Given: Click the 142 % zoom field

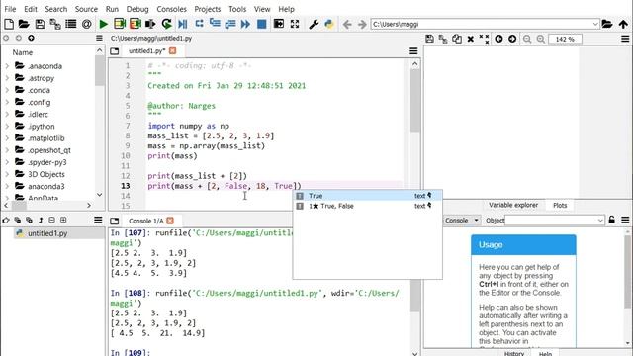Looking at the screenshot, I should [565, 39].
